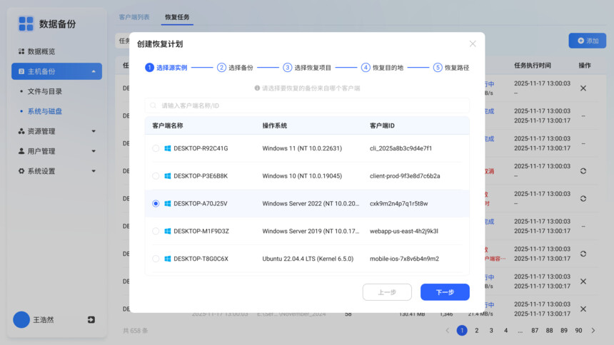
Task: Collapse the 主机备份 menu section
Action: point(94,71)
